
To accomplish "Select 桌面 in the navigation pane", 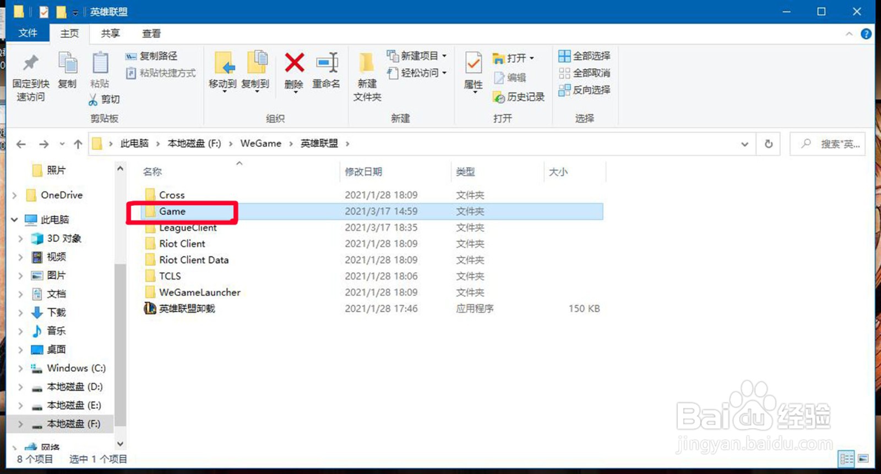I will pos(56,350).
